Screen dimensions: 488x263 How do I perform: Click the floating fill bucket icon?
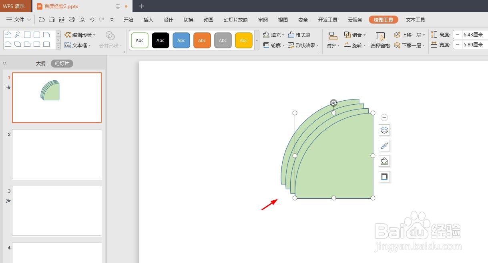(384, 161)
